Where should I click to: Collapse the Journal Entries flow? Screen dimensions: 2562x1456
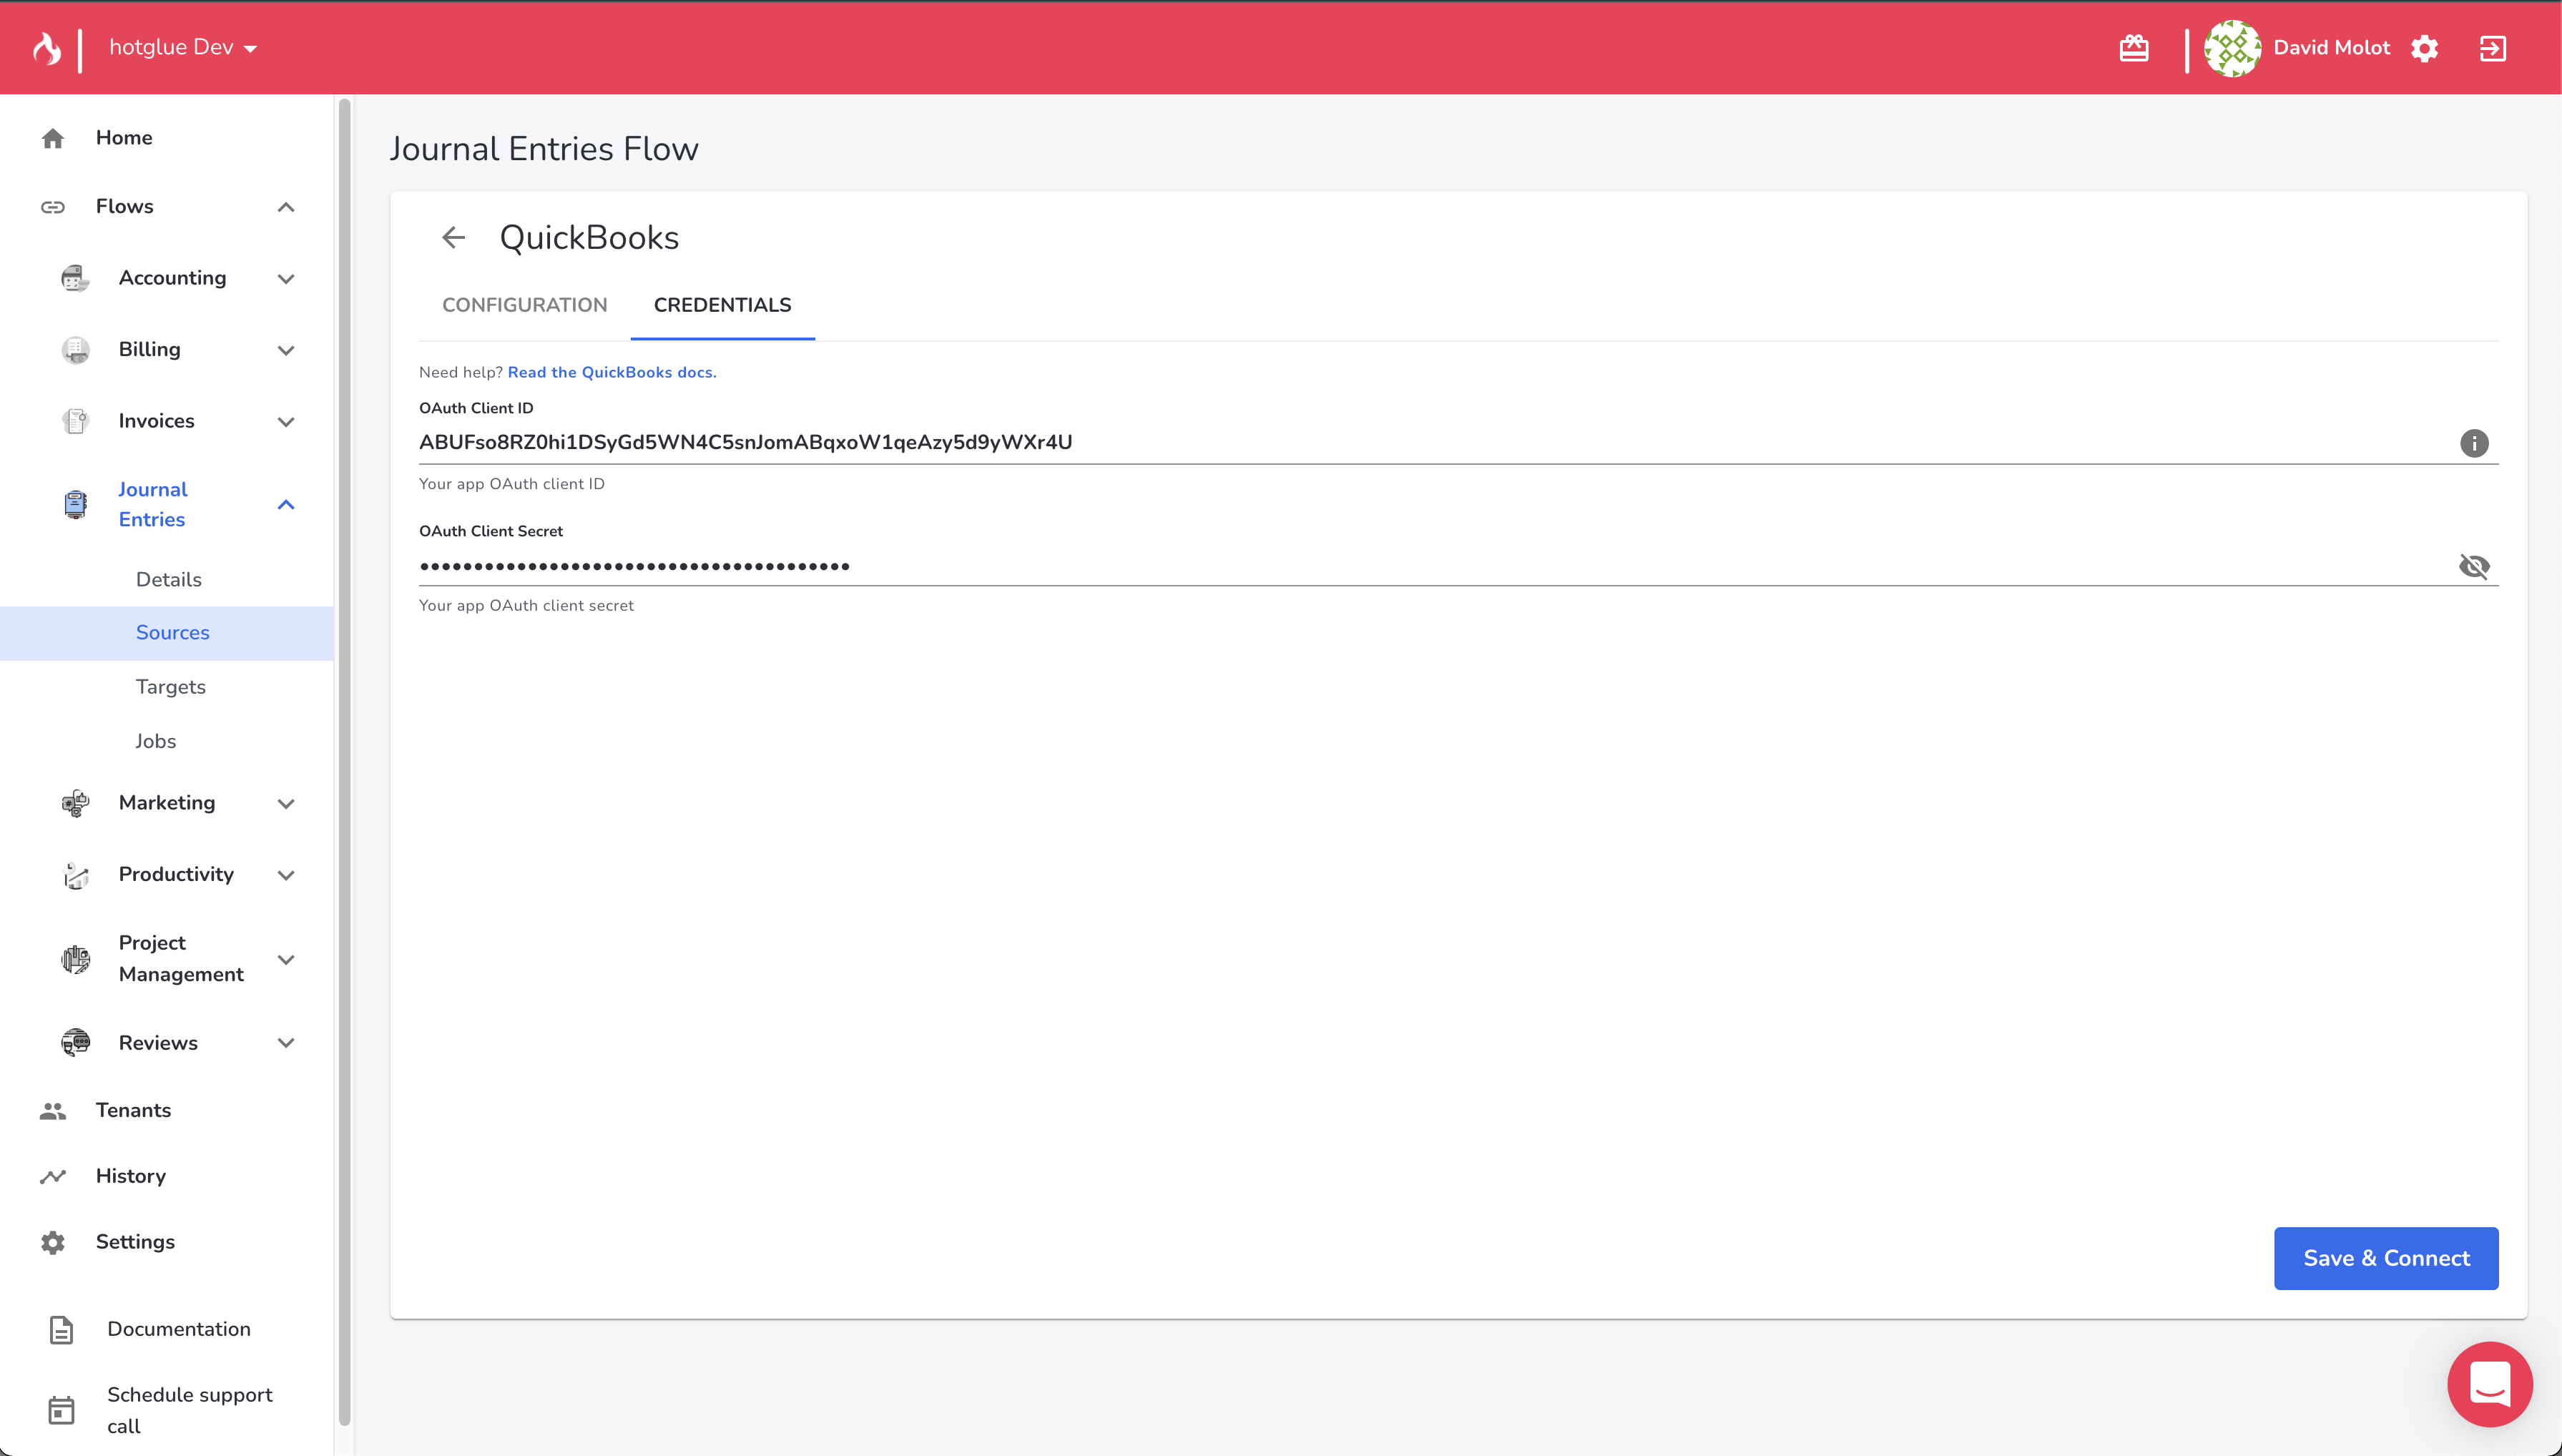[x=285, y=505]
